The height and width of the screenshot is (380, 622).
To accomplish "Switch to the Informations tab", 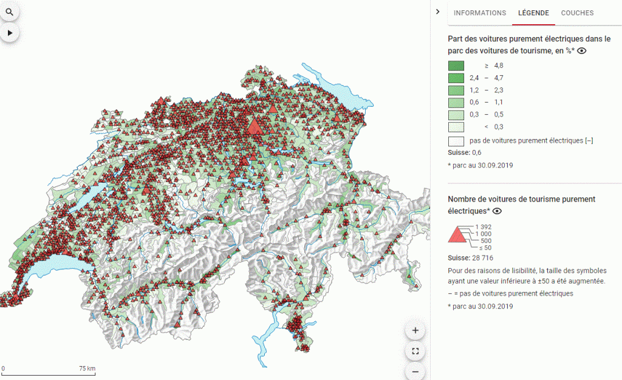I will 480,13.
